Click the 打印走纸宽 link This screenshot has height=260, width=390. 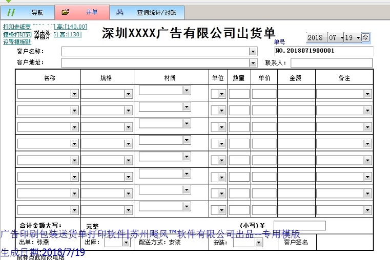pyautogui.click(x=16, y=27)
